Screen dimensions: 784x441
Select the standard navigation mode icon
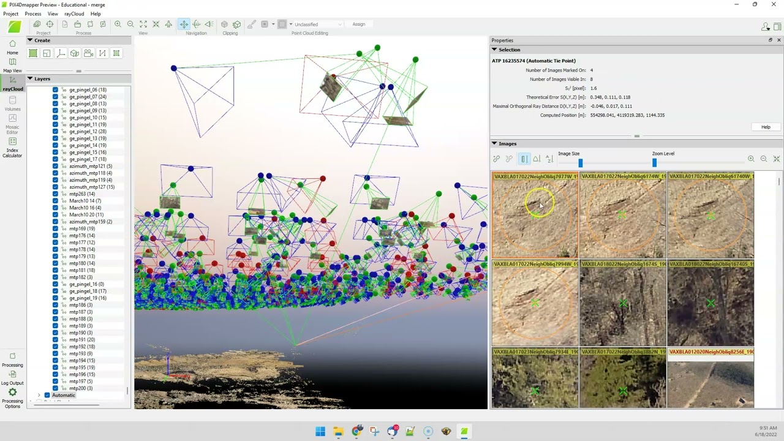point(184,24)
